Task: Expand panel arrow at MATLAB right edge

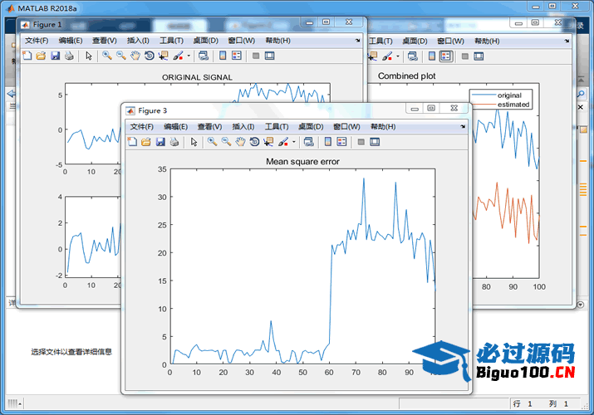Action: [581, 305]
